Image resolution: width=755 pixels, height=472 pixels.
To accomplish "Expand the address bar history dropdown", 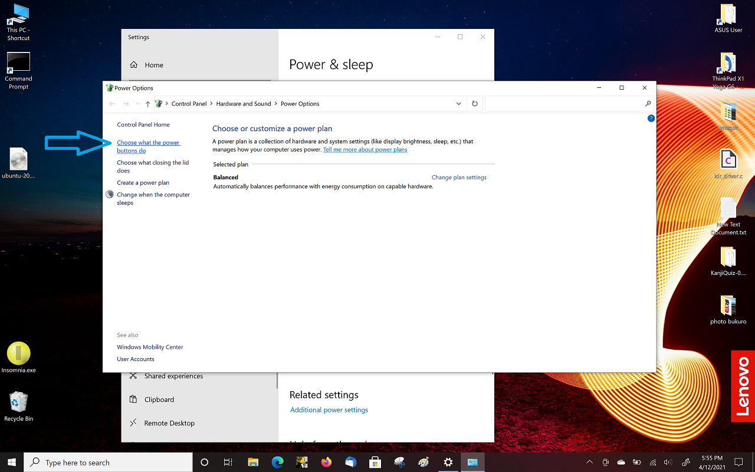I will tap(459, 104).
